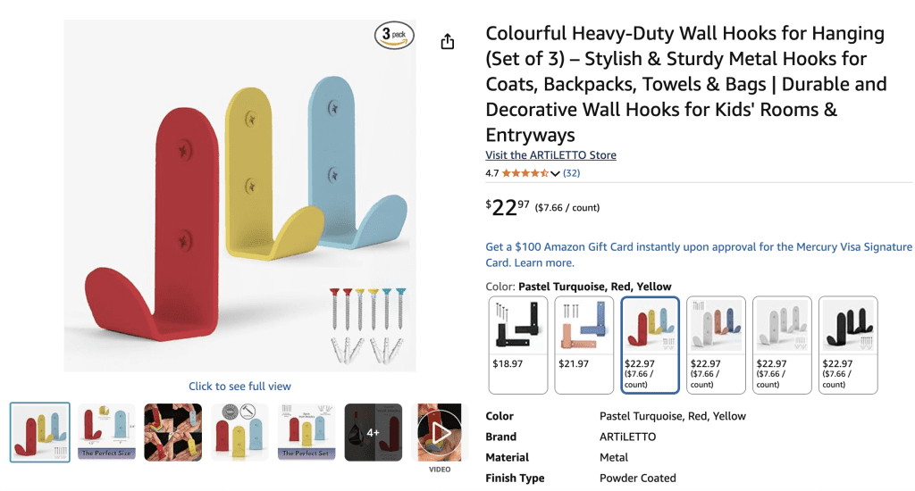915x491 pixels.
Task: Pick the white-grey three hooks swatch
Action: [782, 345]
